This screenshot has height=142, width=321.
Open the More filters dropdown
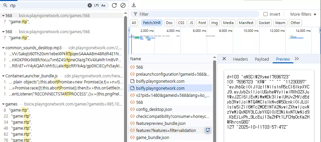click(304, 14)
